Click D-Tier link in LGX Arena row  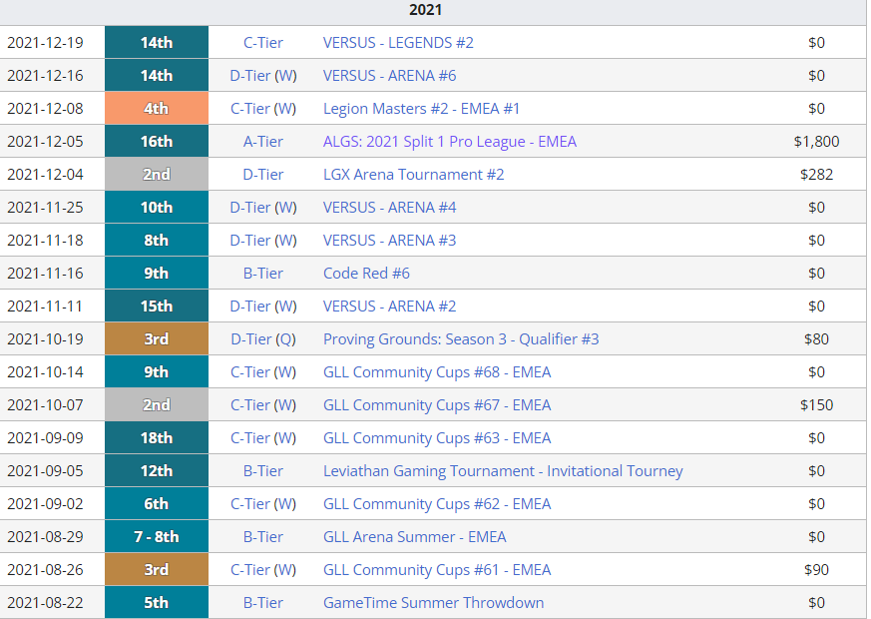coord(263,175)
